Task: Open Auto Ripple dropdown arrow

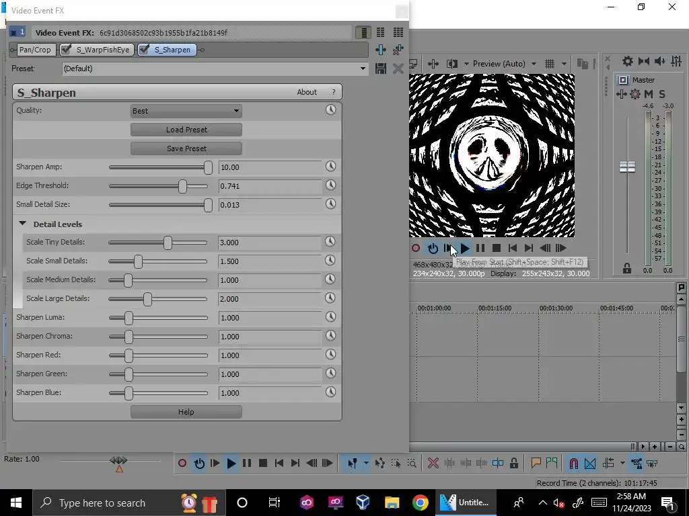Action: coord(622,464)
